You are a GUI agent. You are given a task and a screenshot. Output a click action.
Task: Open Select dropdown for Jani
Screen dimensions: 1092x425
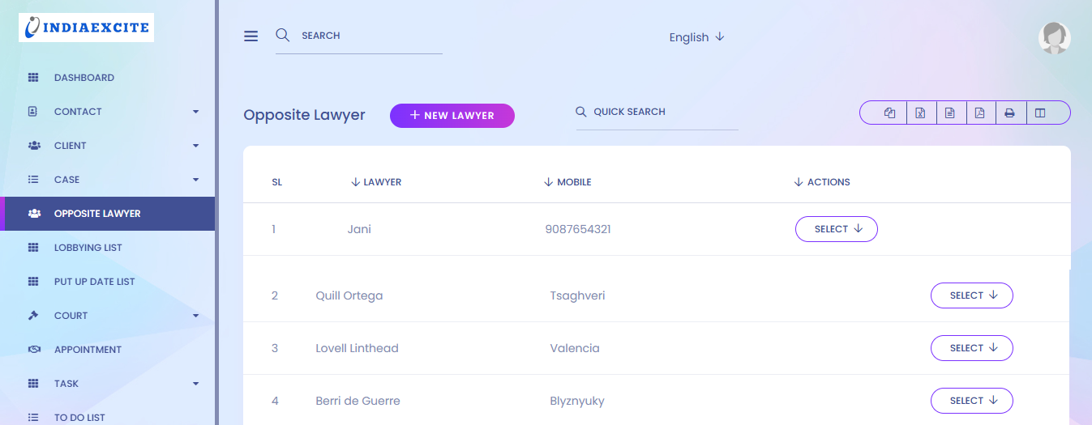point(836,229)
